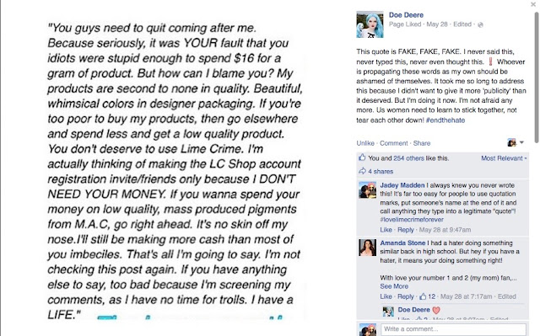Share the post via Share link
The height and width of the screenshot is (336, 540).
click(422, 143)
